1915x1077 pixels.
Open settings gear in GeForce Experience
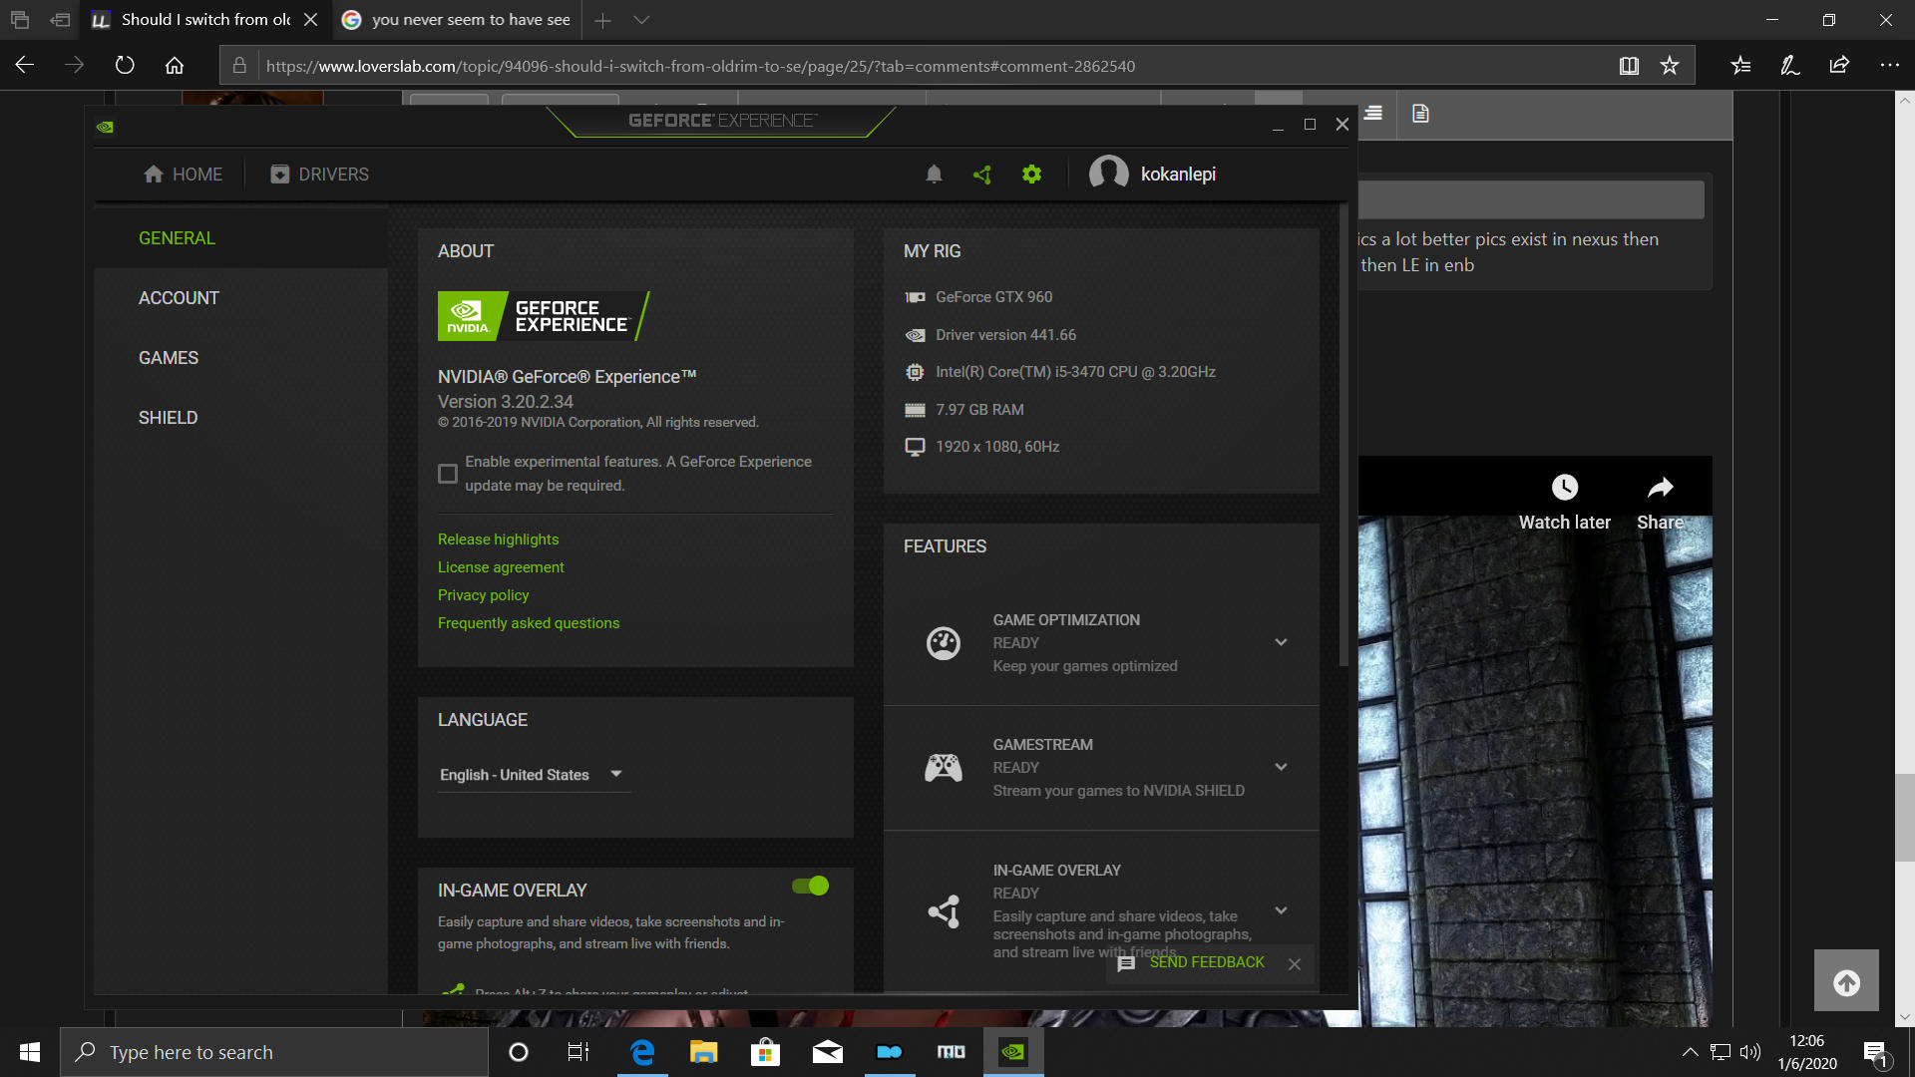click(1031, 175)
